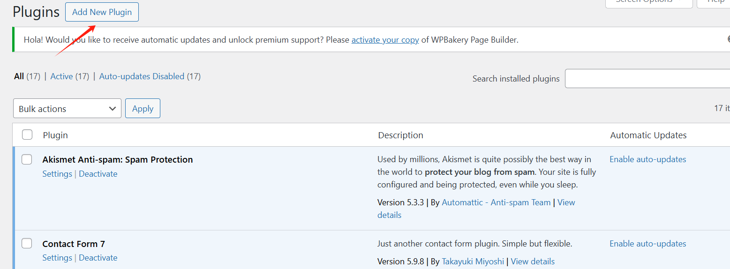Viewport: 730px width, 269px height.
Task: Select the Contact Form 7 checkbox
Action: 27,243
